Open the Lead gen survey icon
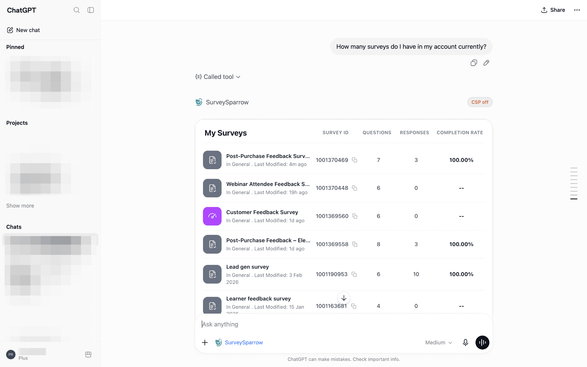587x367 pixels. (x=212, y=274)
